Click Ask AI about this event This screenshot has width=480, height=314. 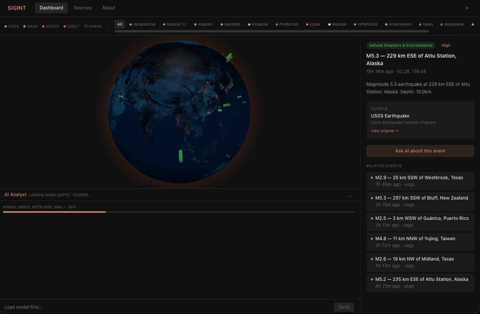[420, 151]
